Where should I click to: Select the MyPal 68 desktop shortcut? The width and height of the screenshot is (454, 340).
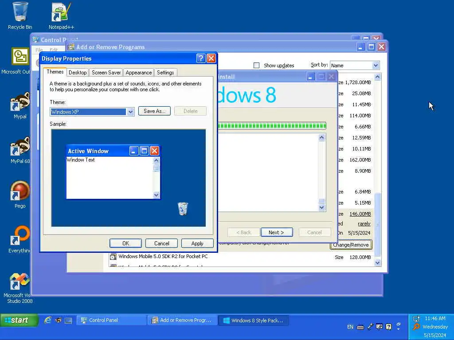(20, 151)
